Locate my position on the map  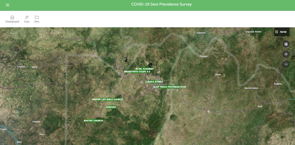pyautogui.click(x=286, y=44)
